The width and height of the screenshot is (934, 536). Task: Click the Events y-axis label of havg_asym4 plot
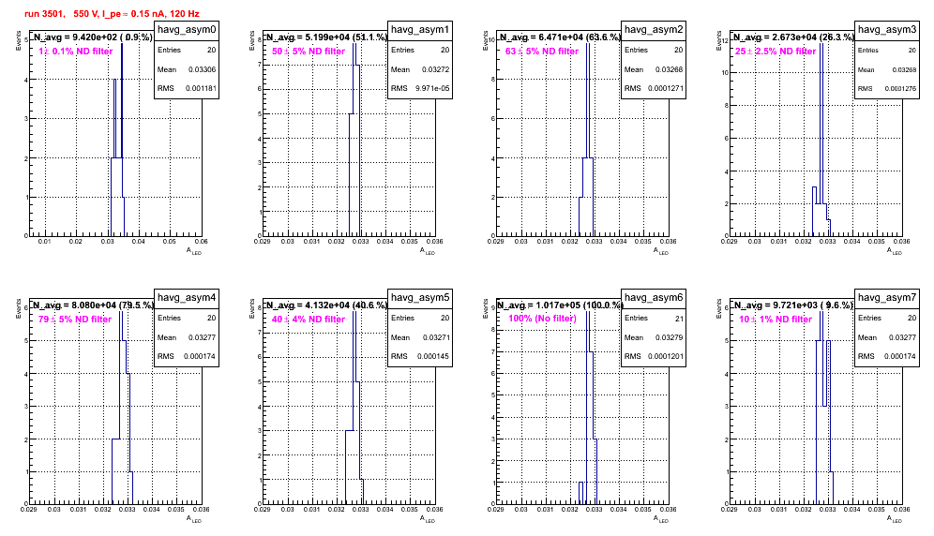[18, 308]
